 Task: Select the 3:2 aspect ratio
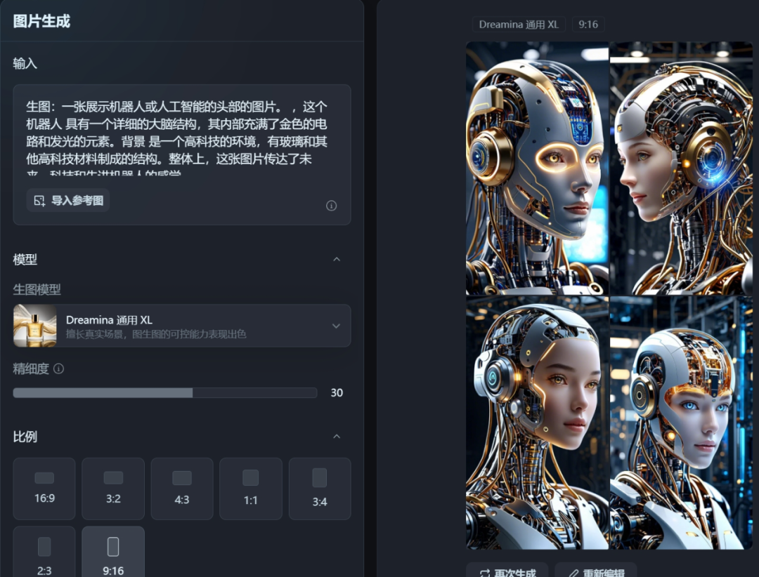pyautogui.click(x=113, y=489)
